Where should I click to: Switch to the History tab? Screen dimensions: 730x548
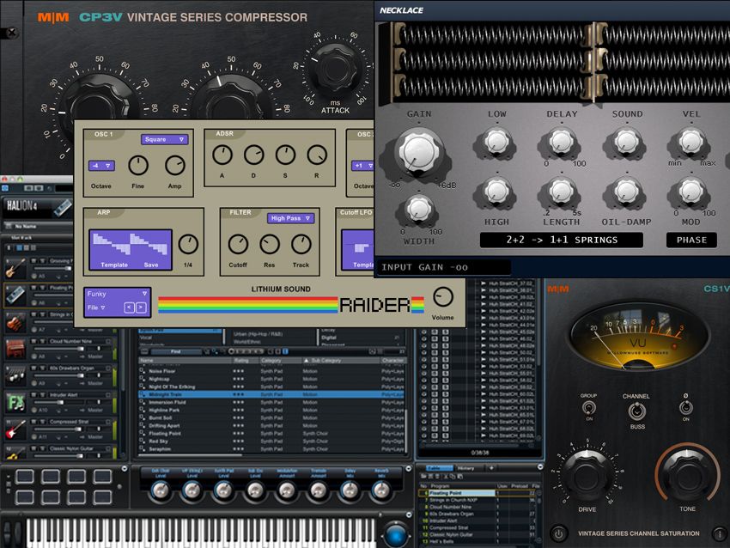point(465,468)
